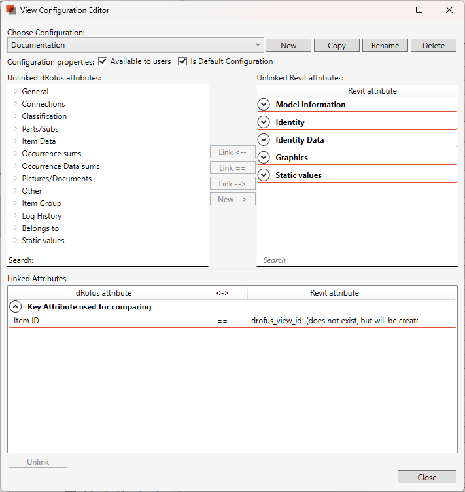
Task: Uncheck Is Default Configuration checkbox
Action: pos(182,61)
